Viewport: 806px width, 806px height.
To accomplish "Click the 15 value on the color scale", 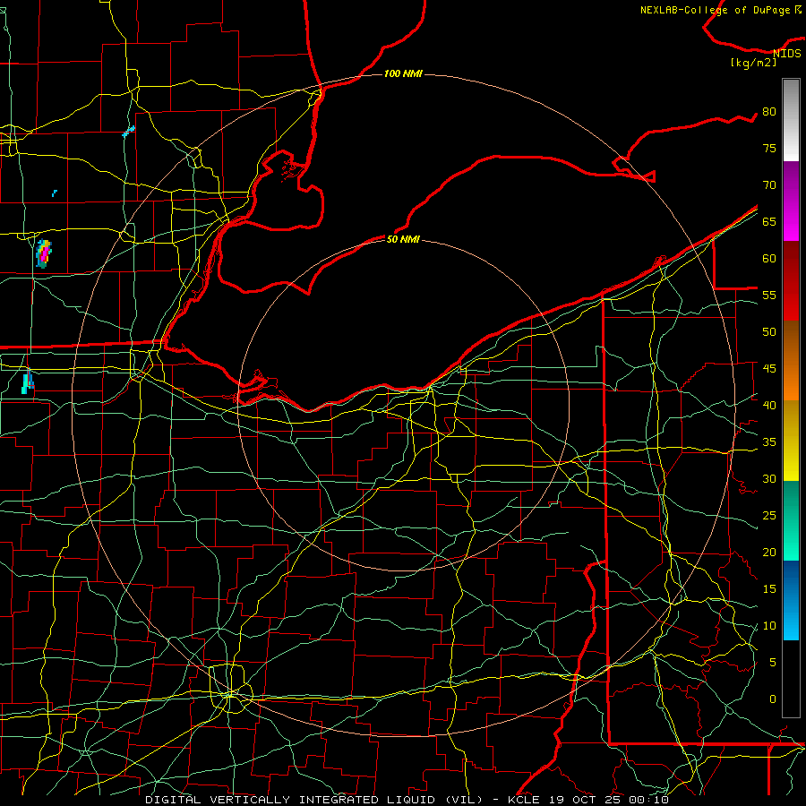I will 769,588.
